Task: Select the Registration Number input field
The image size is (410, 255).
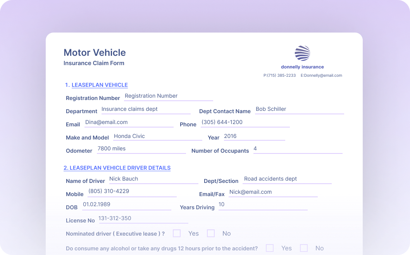Action: (168, 96)
